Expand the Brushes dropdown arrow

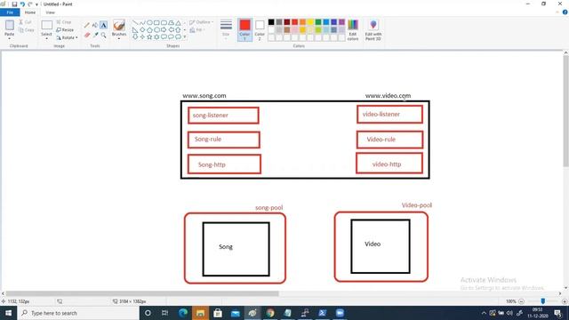(119, 38)
